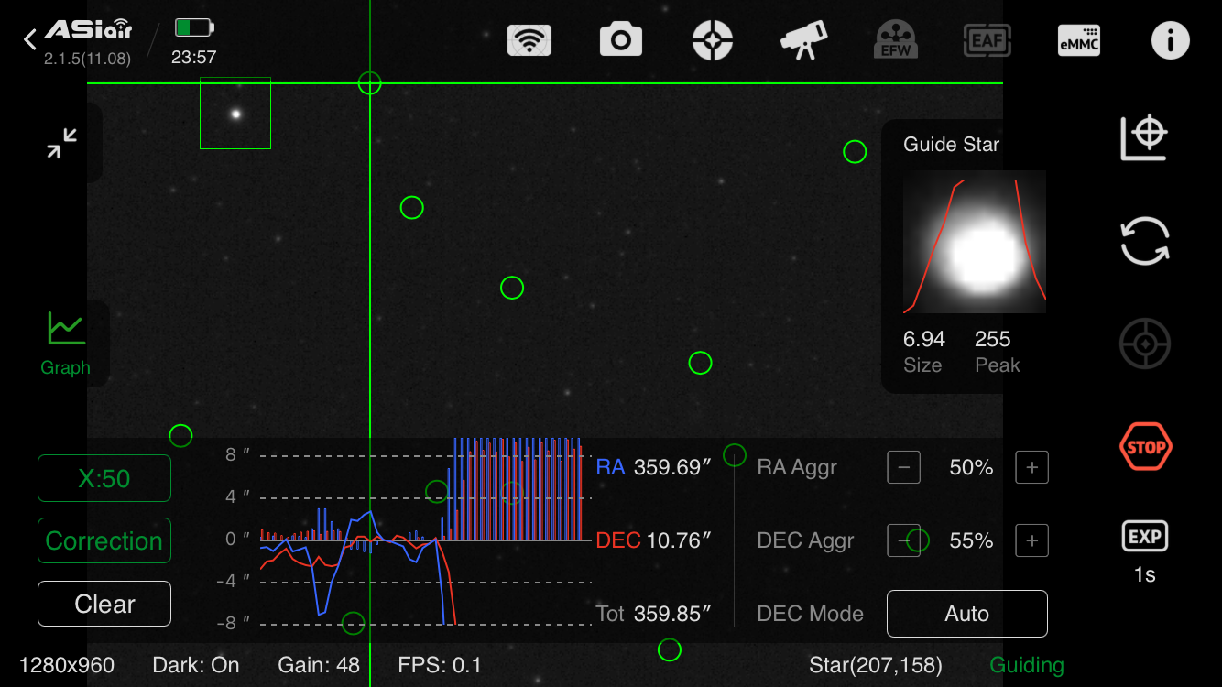Open the Wi-Fi settings icon
This screenshot has width=1222, height=687.
coord(529,40)
